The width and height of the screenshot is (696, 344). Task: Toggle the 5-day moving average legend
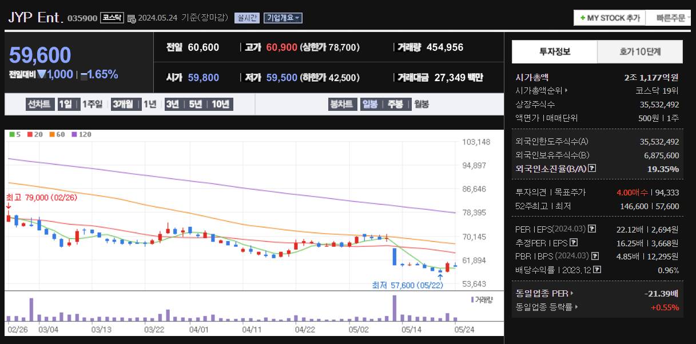pos(15,134)
